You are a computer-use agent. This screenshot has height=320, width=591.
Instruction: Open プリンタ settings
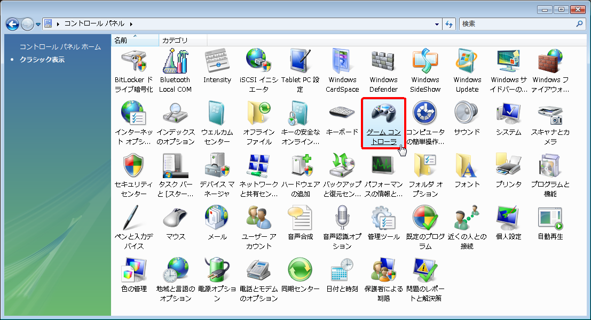pos(508,171)
